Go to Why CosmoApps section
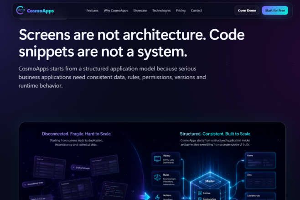The image size is (300, 200). pyautogui.click(x=116, y=11)
